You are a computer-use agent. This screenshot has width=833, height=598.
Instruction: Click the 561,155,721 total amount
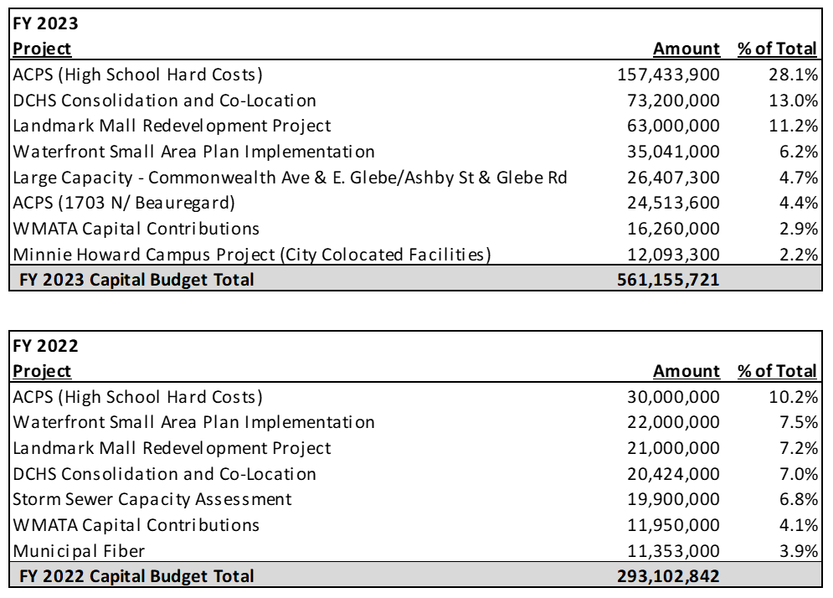click(668, 280)
